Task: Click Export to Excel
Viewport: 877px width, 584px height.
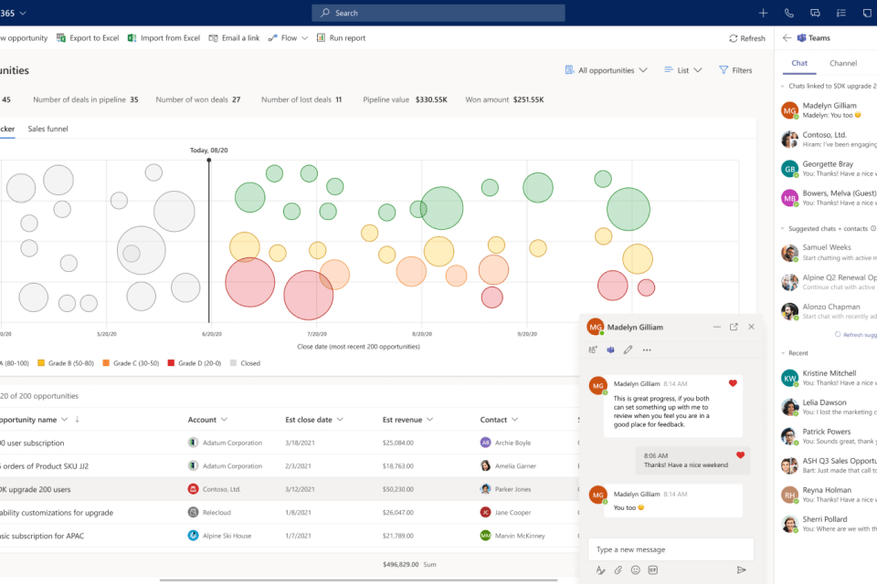Action: click(x=88, y=38)
